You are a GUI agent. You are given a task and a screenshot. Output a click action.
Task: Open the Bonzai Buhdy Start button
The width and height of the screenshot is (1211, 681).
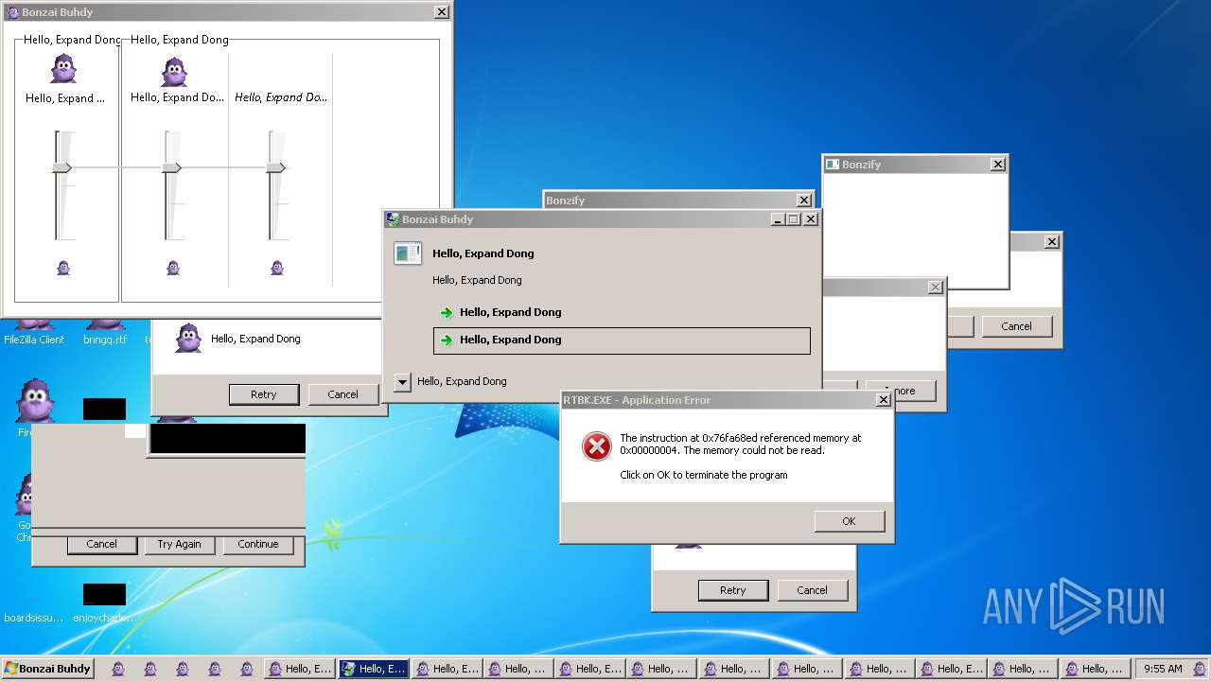click(47, 669)
